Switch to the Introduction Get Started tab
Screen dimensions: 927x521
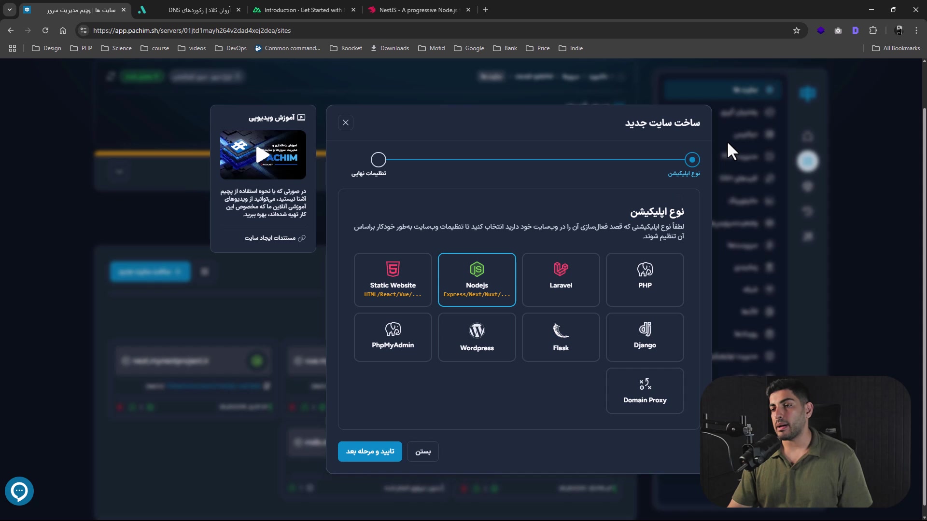pyautogui.click(x=303, y=10)
